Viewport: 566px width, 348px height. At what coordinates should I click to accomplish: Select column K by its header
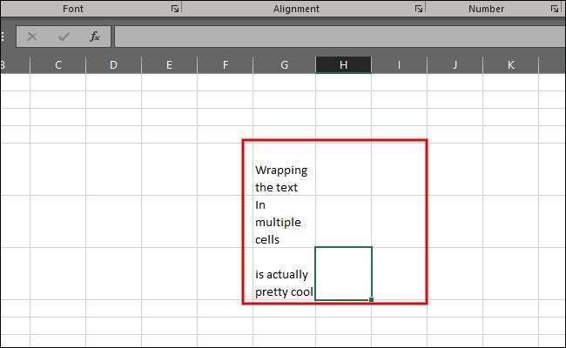click(x=510, y=64)
